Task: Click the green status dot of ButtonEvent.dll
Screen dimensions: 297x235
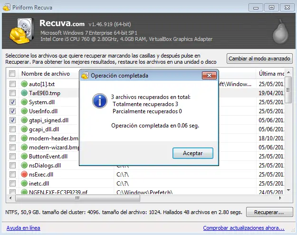Action: pos(24,157)
